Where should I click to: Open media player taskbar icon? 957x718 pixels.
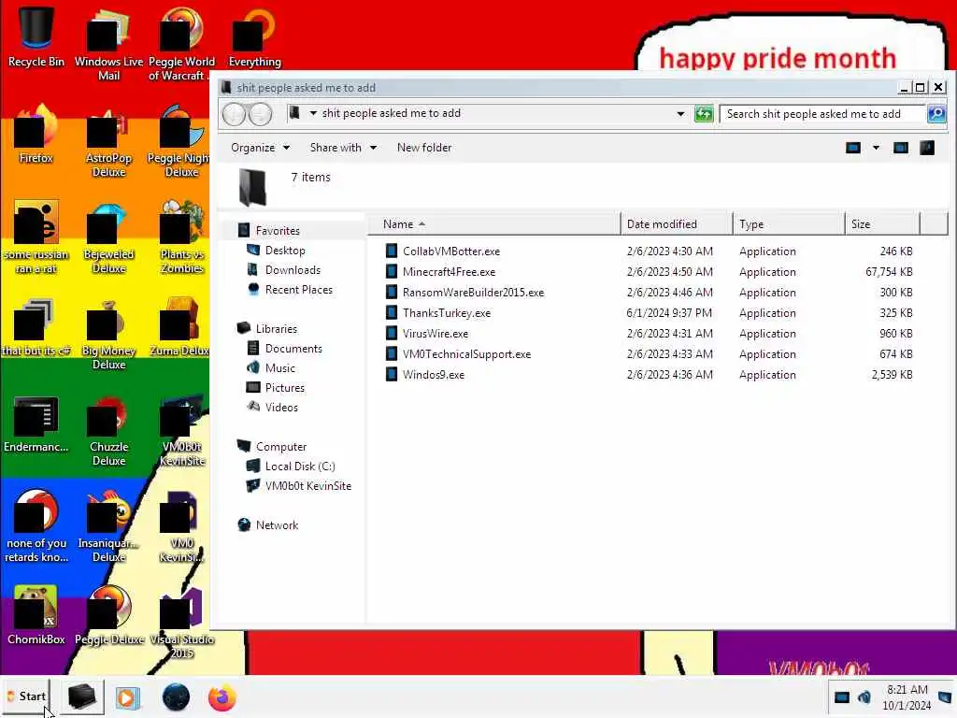(x=127, y=697)
